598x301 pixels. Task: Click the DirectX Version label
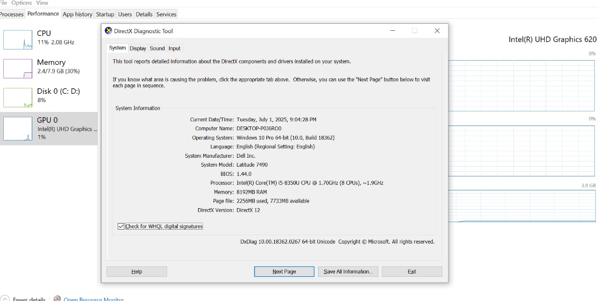coord(216,210)
